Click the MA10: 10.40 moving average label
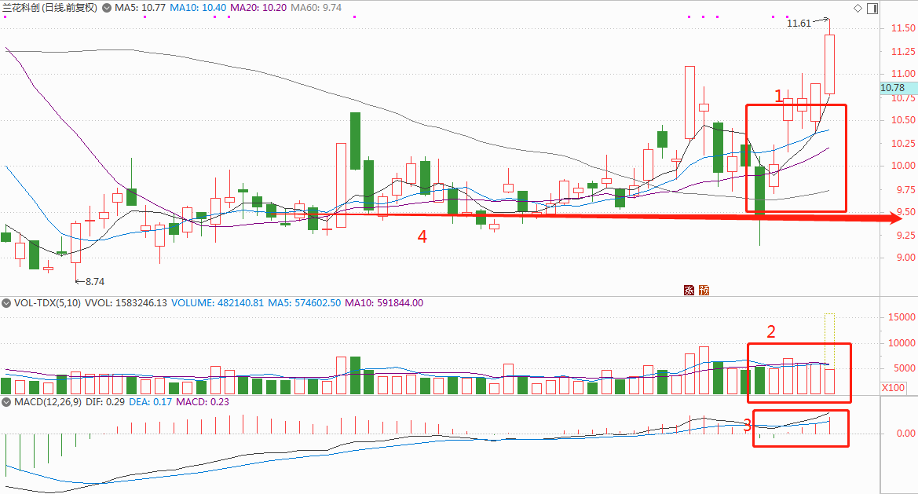Image resolution: width=918 pixels, height=494 pixels. coord(198,8)
